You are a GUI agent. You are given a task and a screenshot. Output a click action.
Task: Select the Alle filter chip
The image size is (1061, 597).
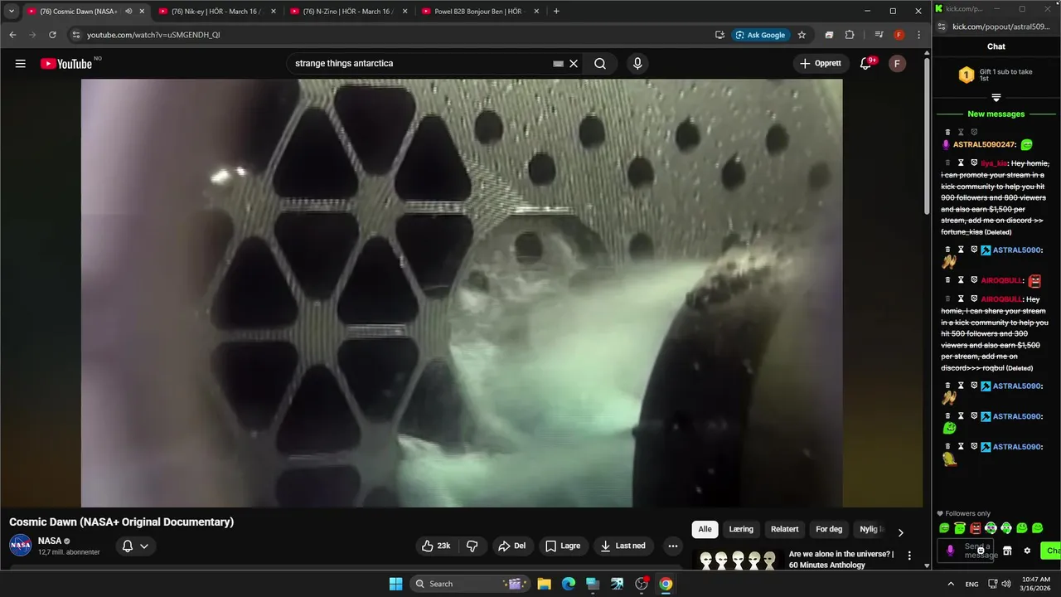[x=705, y=529]
